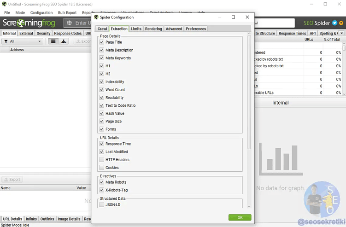Screen dimensions: 346x227
Task: Open the Bulk Export menu
Action: [67, 13]
